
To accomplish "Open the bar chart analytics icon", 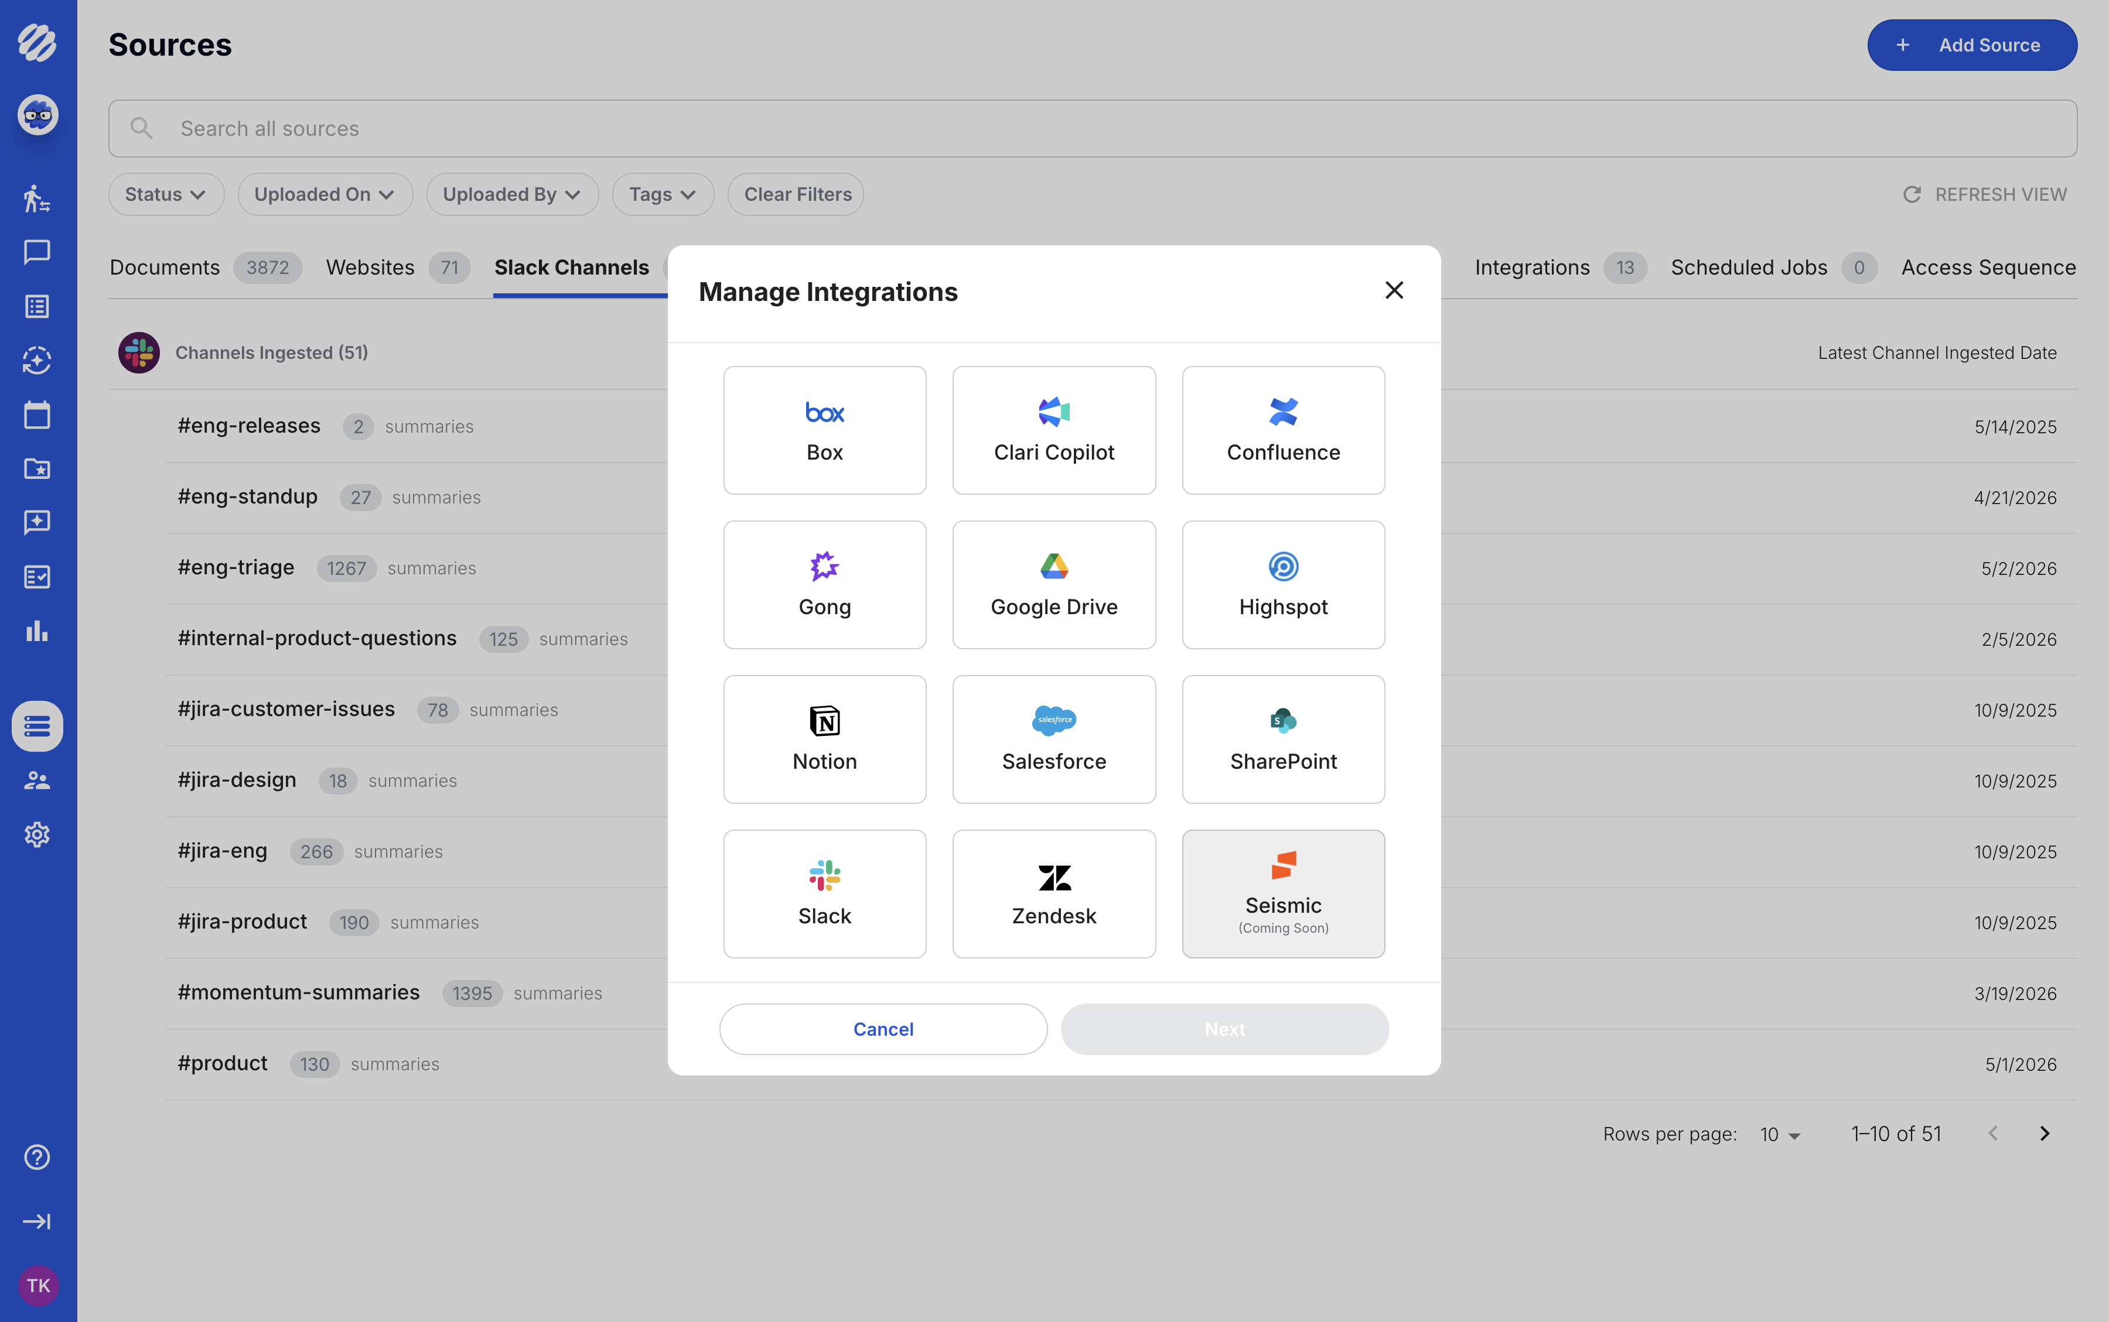I will tap(37, 631).
